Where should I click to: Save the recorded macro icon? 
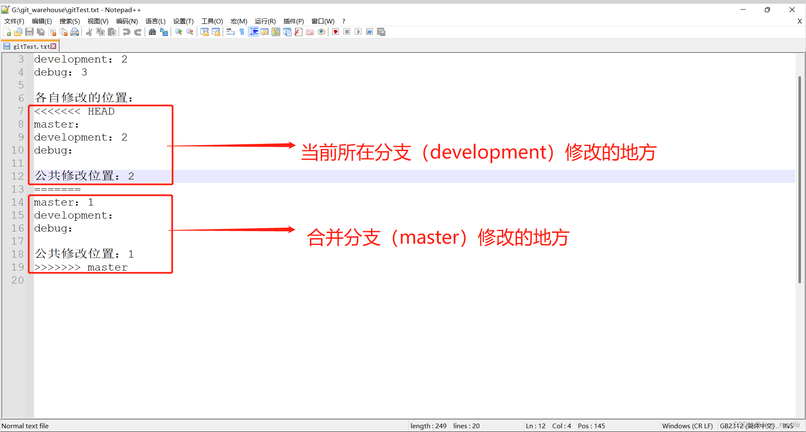pos(381,32)
